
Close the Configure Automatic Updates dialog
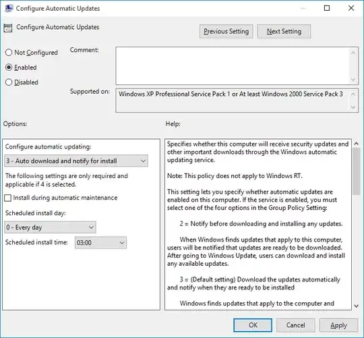pyautogui.click(x=351, y=8)
